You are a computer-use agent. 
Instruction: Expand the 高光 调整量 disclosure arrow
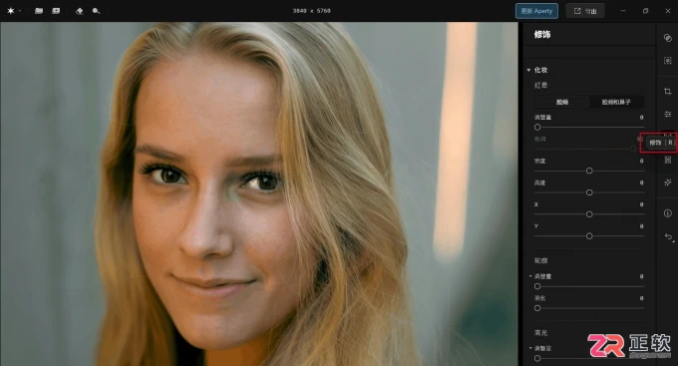pos(530,348)
